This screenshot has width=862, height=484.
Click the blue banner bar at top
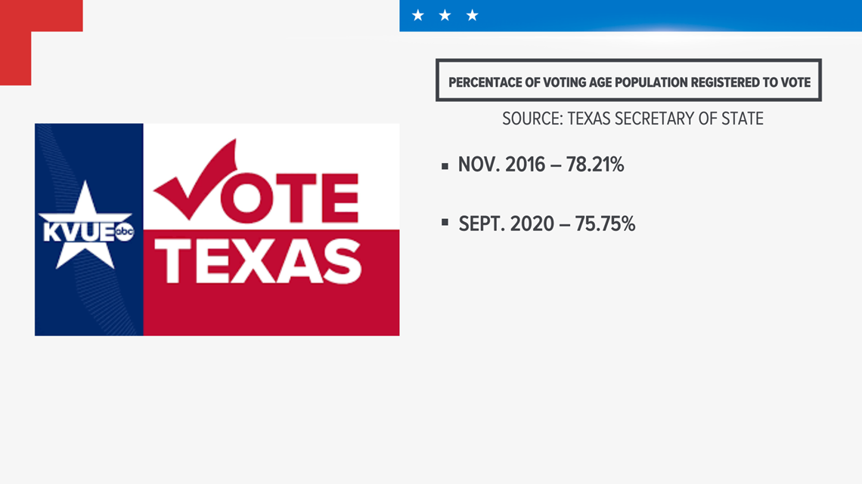pos(631,15)
